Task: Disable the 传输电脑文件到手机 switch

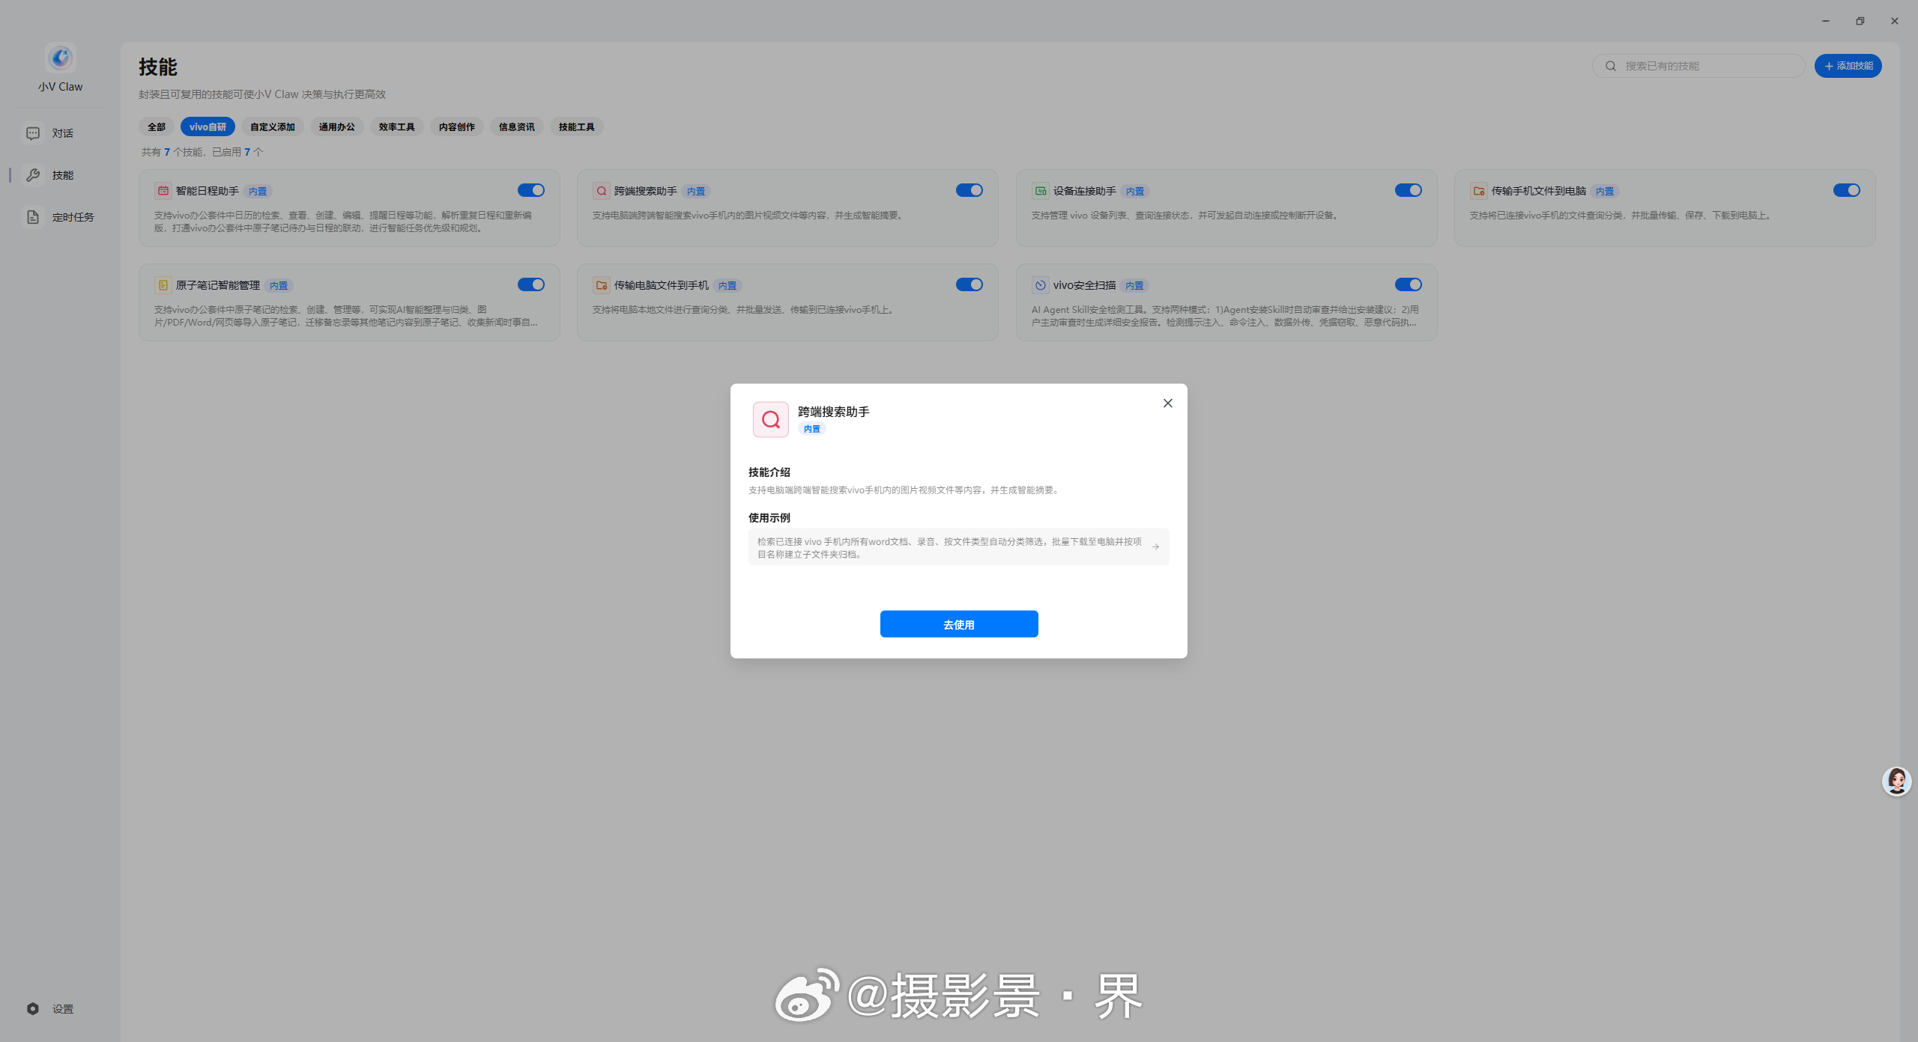Action: pos(969,284)
